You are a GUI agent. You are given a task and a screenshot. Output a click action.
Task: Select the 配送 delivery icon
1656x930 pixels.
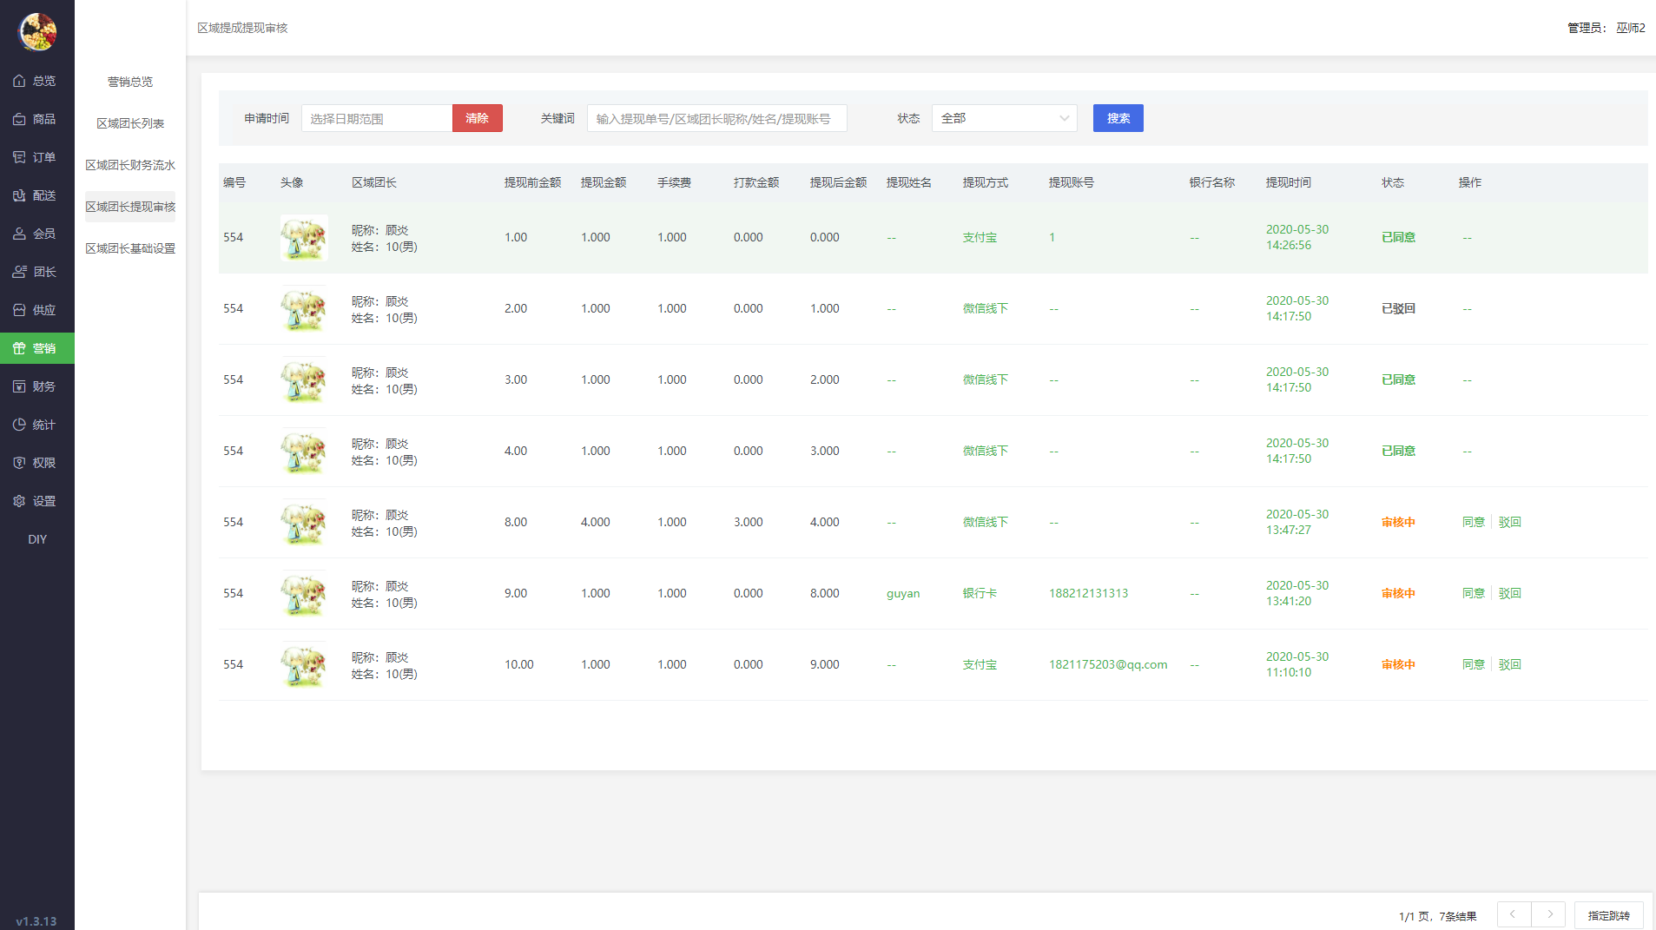pos(19,195)
